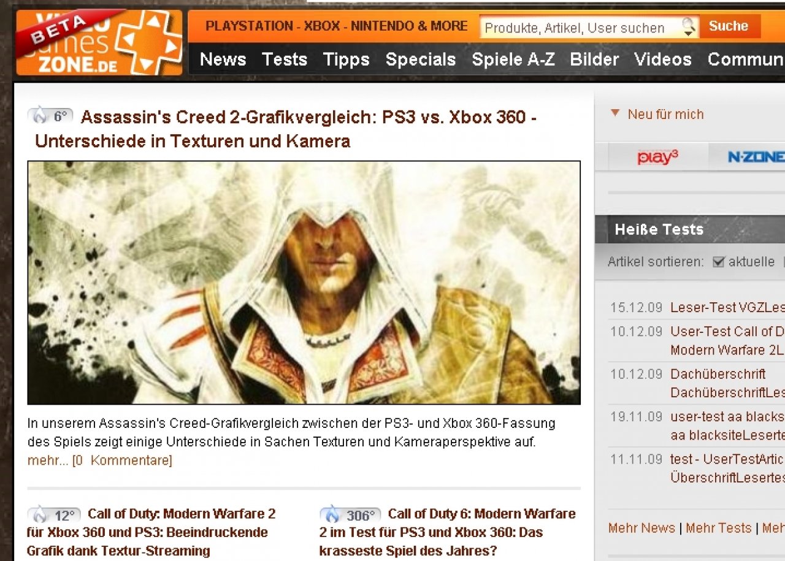
Task: Click the PLAYSTATION - XBOX - NINTENDO & MORE tagline
Action: [337, 26]
